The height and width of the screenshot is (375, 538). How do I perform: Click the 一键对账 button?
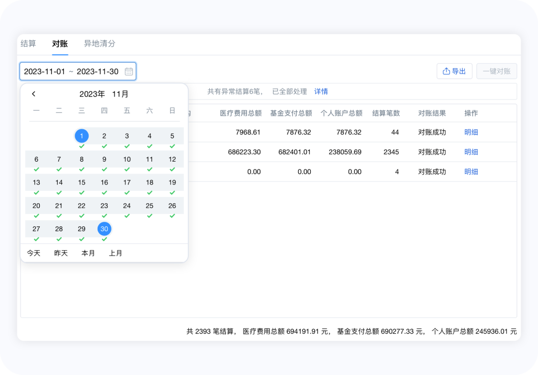pyautogui.click(x=497, y=71)
